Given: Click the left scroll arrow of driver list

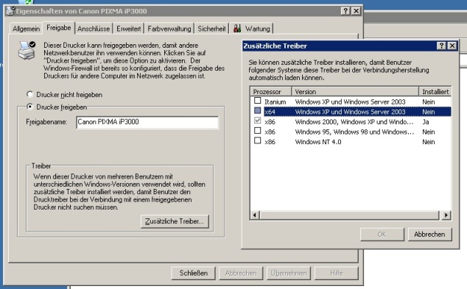Looking at the screenshot, I should click(x=255, y=215).
